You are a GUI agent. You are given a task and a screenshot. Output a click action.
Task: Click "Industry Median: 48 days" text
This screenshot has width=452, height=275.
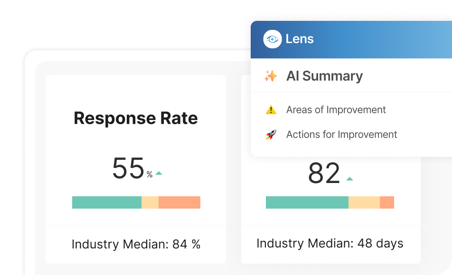coord(330,243)
